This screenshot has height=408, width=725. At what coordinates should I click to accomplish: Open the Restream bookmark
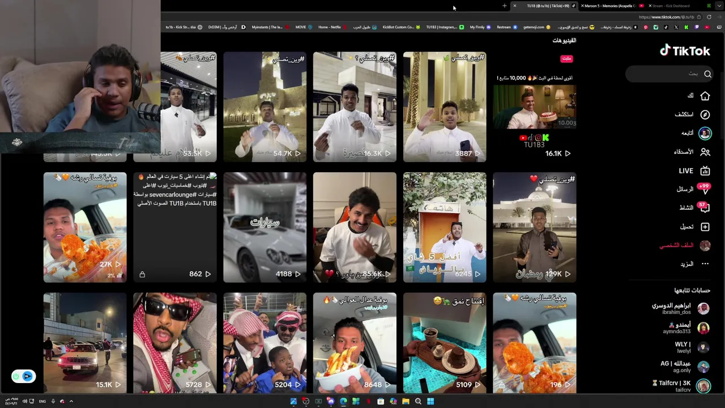point(507,27)
